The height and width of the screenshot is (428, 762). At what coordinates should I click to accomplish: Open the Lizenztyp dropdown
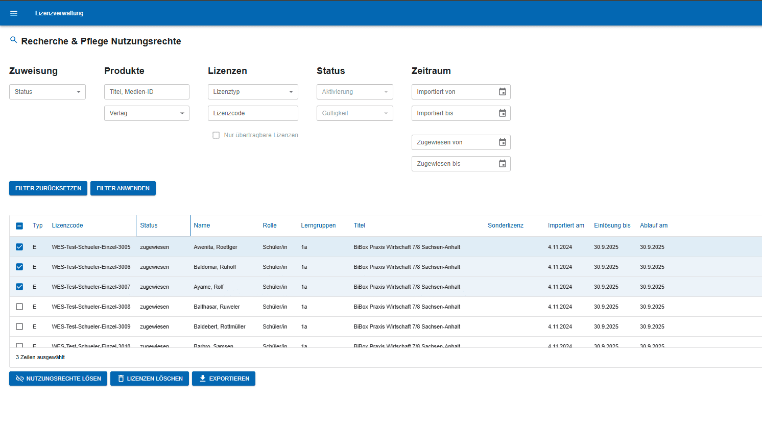pyautogui.click(x=253, y=92)
